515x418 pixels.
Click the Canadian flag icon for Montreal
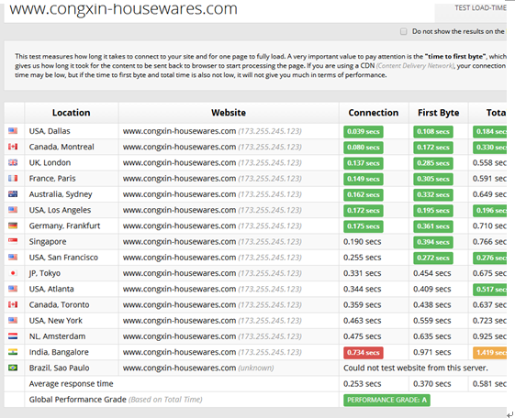[13, 147]
